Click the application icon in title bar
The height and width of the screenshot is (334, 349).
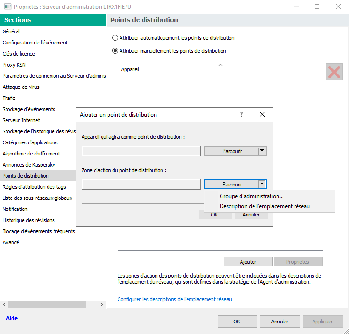[x=7, y=7]
